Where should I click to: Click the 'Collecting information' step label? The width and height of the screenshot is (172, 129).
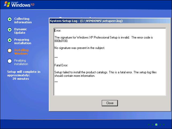[x=23, y=20]
